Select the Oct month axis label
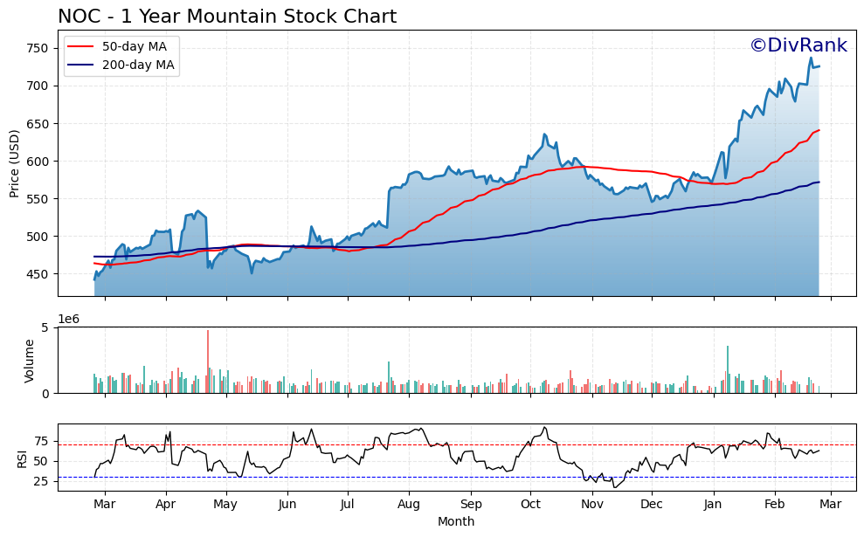Screen dimensions: 864x537 (x=530, y=504)
